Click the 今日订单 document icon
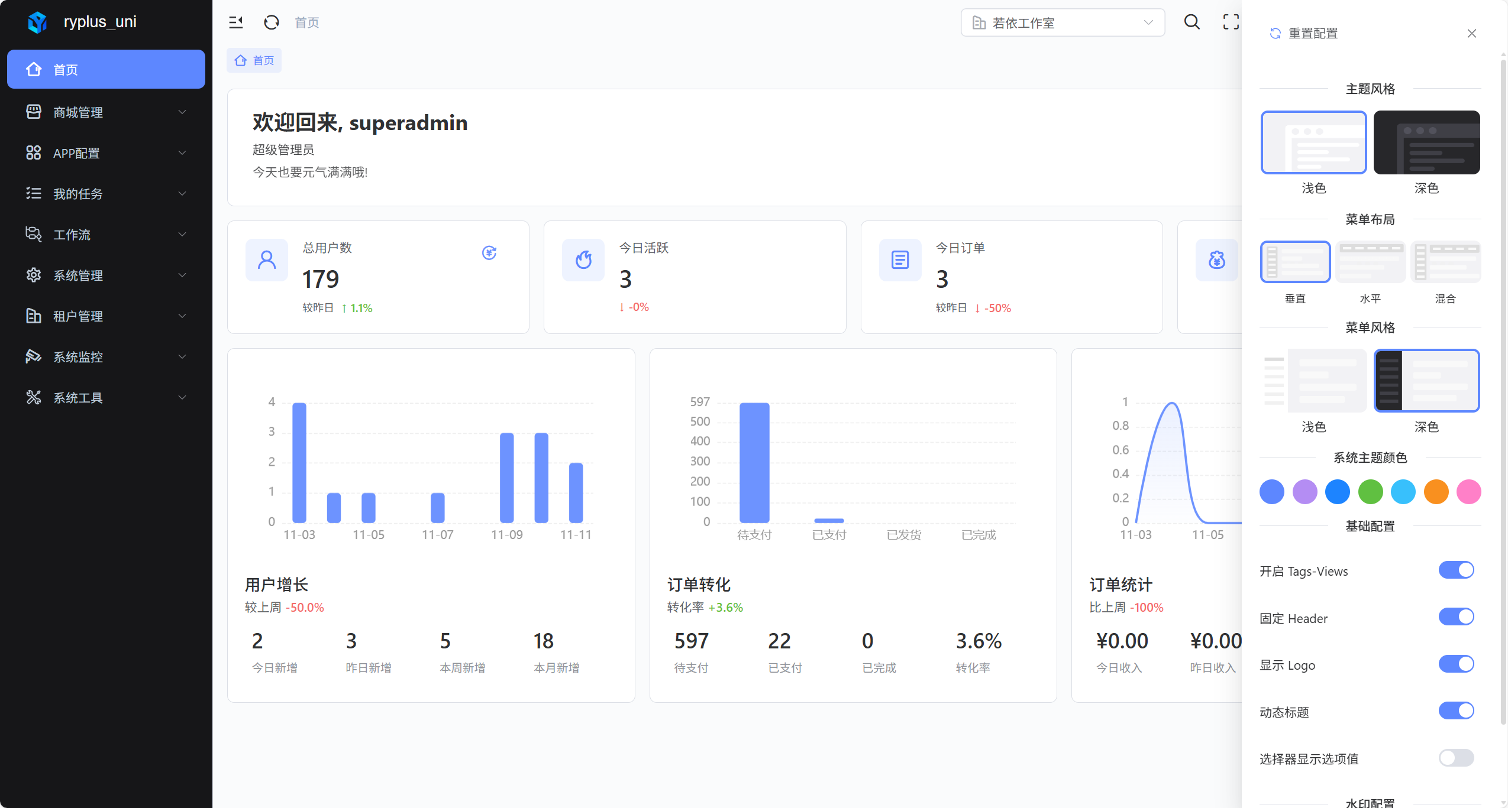 click(x=900, y=259)
